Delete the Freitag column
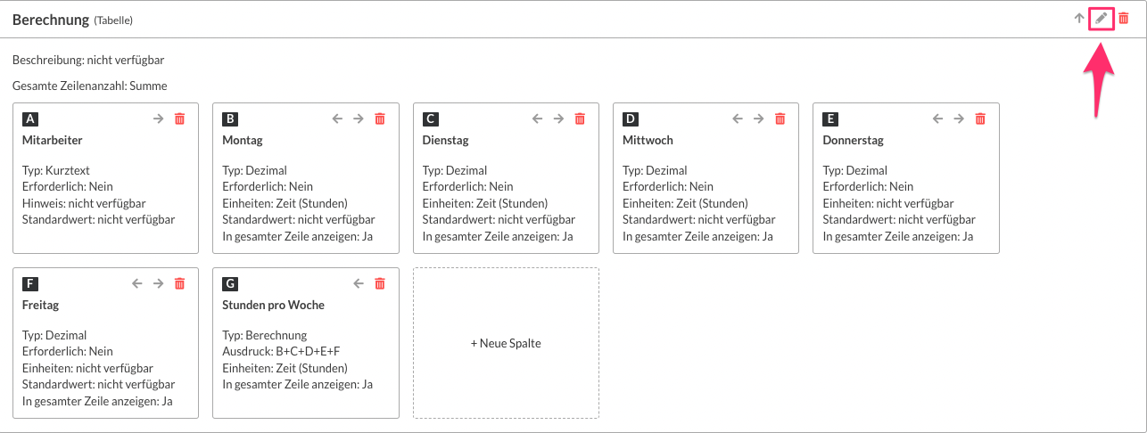 coord(179,283)
